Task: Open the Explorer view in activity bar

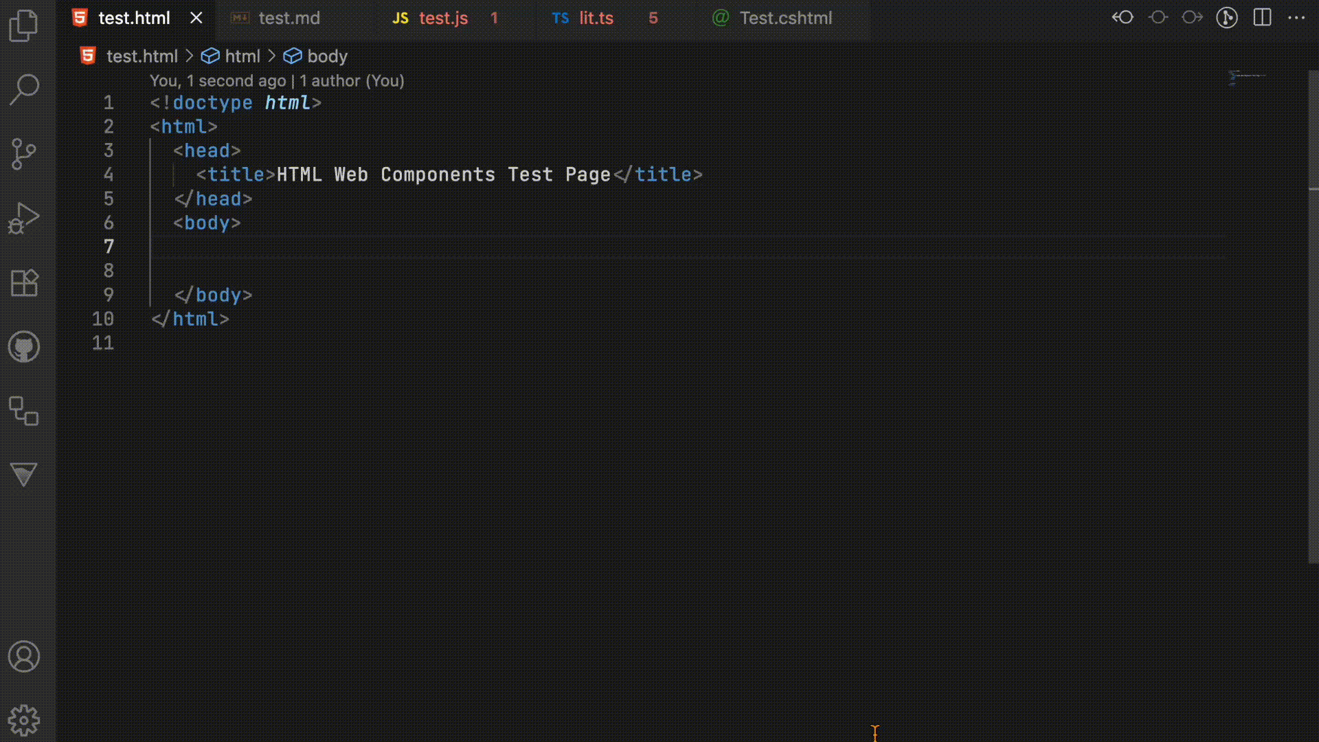Action: coord(24,26)
